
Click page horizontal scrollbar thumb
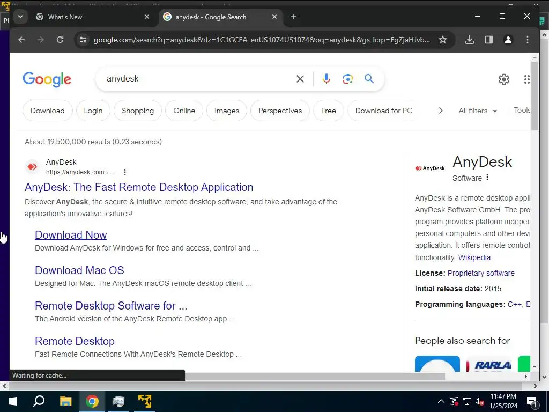[x=315, y=376]
